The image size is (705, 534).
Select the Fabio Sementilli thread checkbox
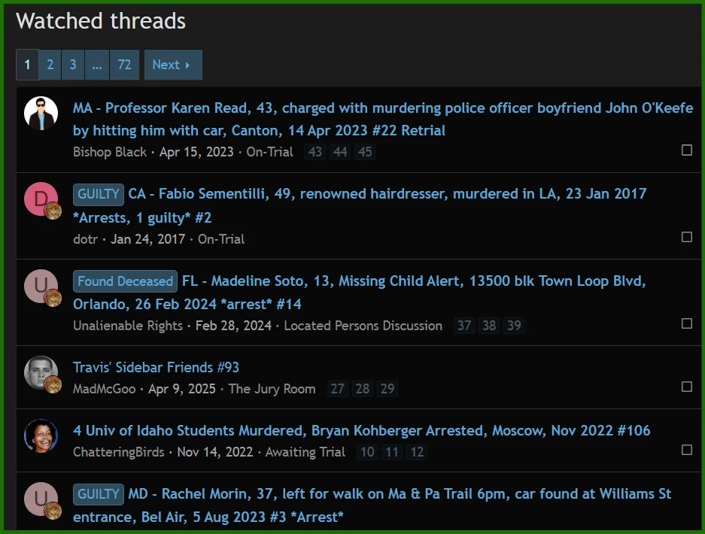tap(686, 237)
